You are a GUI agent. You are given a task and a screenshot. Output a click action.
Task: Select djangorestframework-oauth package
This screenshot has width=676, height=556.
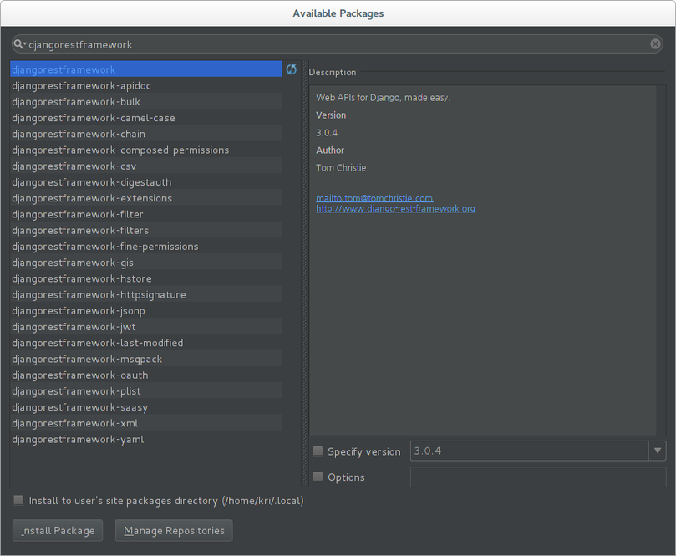(145, 375)
